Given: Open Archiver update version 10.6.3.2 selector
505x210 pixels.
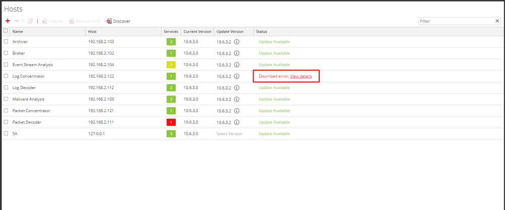Looking at the screenshot, I should point(224,41).
